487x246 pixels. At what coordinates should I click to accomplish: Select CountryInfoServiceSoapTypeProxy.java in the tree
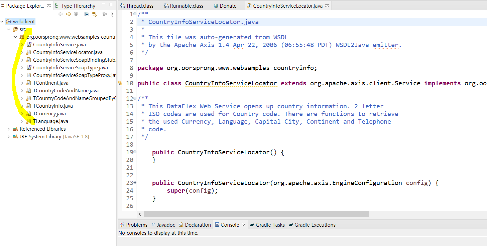[75, 75]
